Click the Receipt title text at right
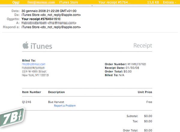Image resolution: width=180 pixels, height=132 pixels. pyautogui.click(x=142, y=46)
